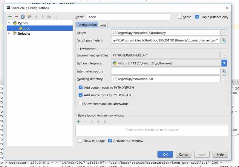Switch to the Logs tab
This screenshot has height=167, width=239.
click(103, 25)
